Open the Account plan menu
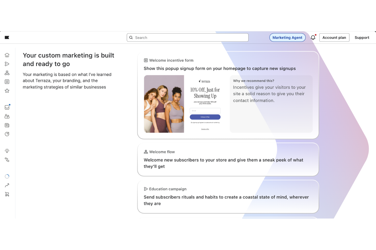Screen dimensions: 376x250 click(x=334, y=37)
